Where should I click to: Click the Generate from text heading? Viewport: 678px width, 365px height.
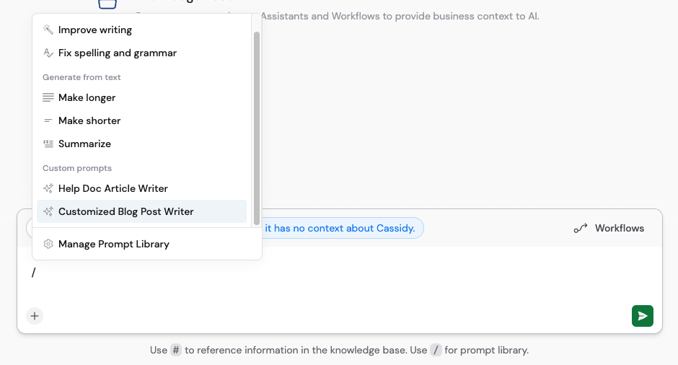coord(82,77)
